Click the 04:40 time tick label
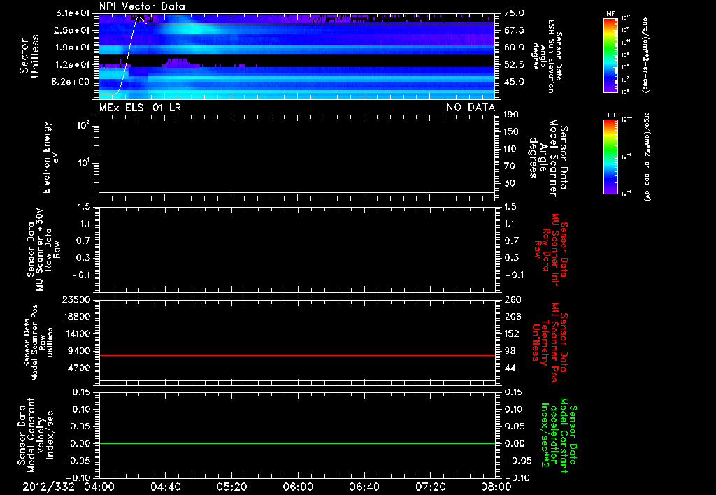Viewport: 716px width, 495px height. point(165,486)
